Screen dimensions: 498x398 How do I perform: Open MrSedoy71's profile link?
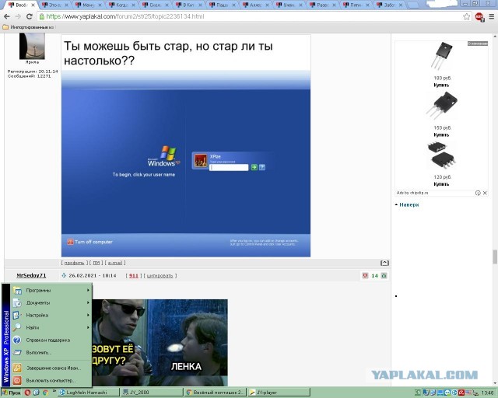(x=31, y=275)
